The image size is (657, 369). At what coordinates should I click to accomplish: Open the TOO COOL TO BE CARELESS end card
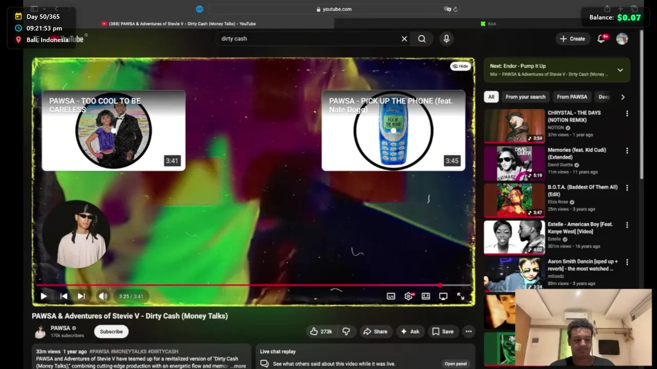tap(113, 130)
